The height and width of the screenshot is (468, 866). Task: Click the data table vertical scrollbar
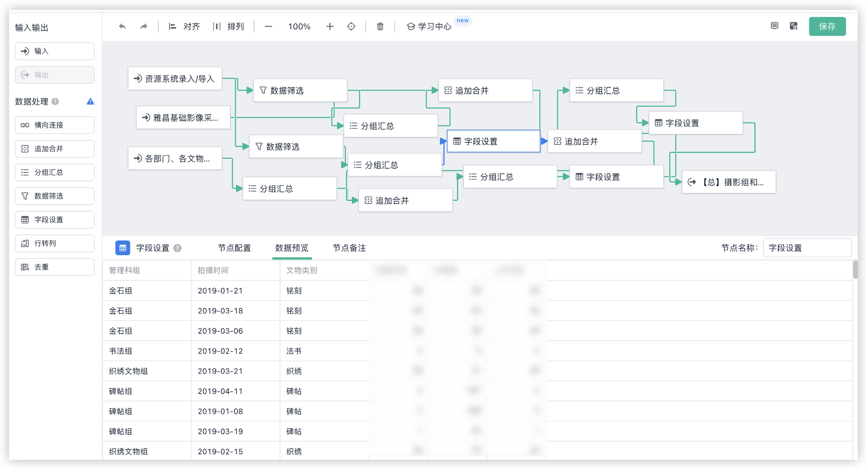point(855,270)
